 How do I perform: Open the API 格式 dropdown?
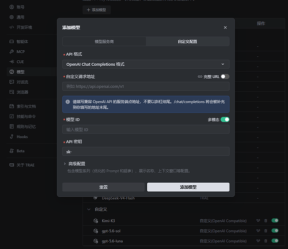pos(146,64)
